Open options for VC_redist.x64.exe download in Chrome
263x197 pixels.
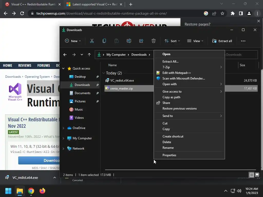[x=55, y=178]
